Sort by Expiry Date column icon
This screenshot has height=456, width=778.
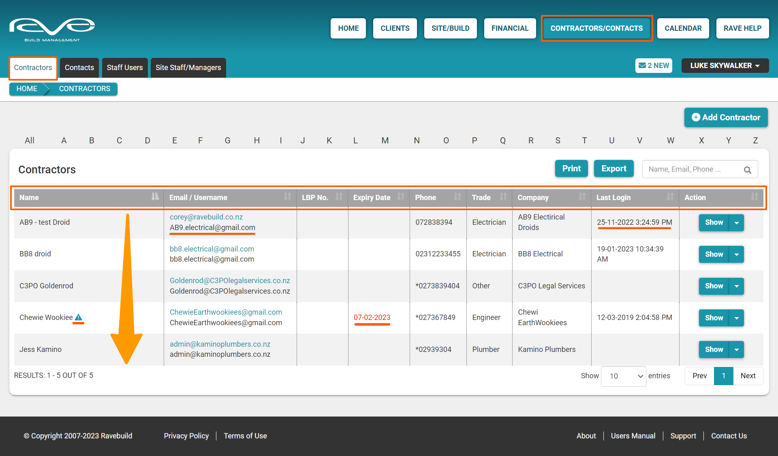[x=401, y=197]
